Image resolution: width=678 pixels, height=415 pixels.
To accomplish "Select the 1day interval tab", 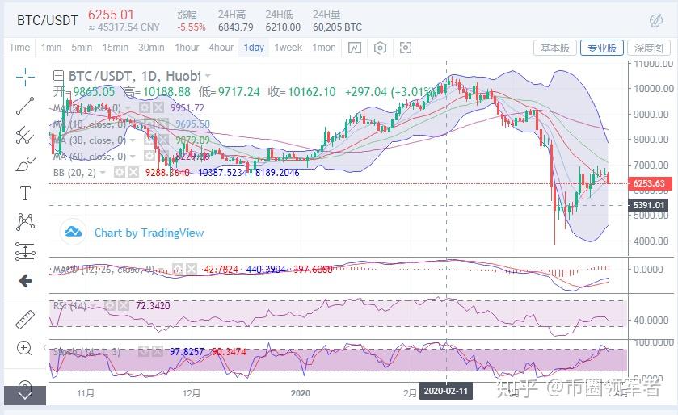I will [254, 48].
